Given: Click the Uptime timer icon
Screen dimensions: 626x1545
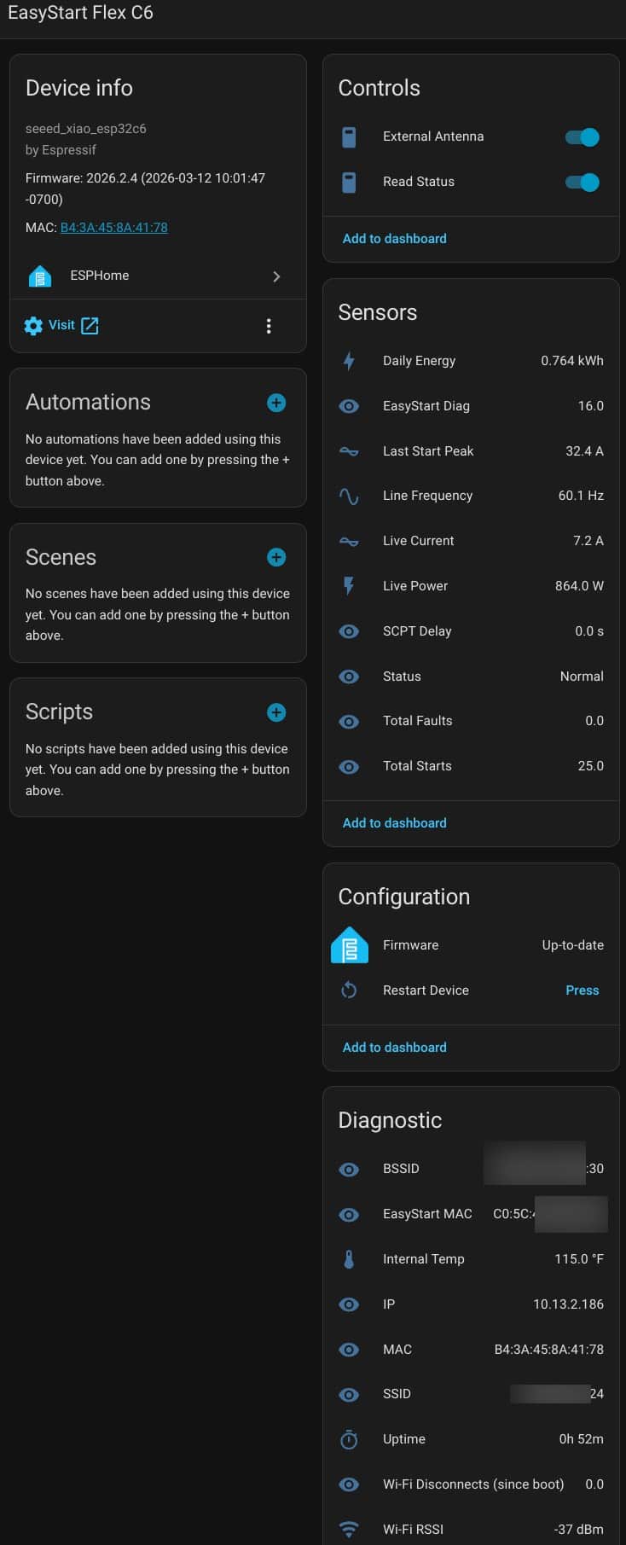Looking at the screenshot, I should coord(349,1439).
